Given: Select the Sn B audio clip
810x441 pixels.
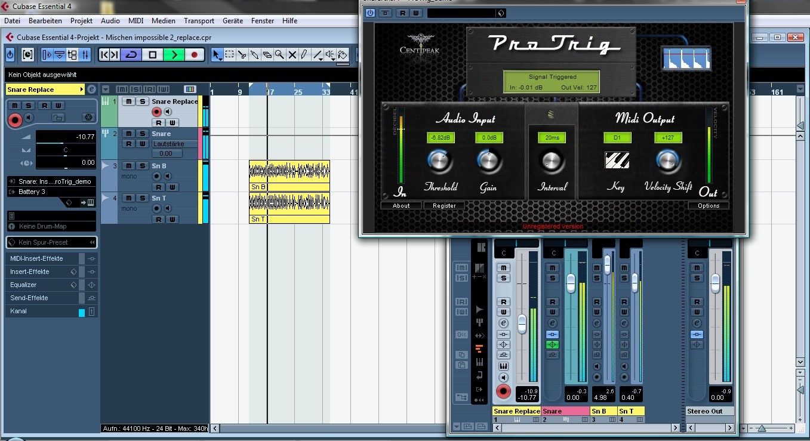Looking at the screenshot, I should (289, 175).
